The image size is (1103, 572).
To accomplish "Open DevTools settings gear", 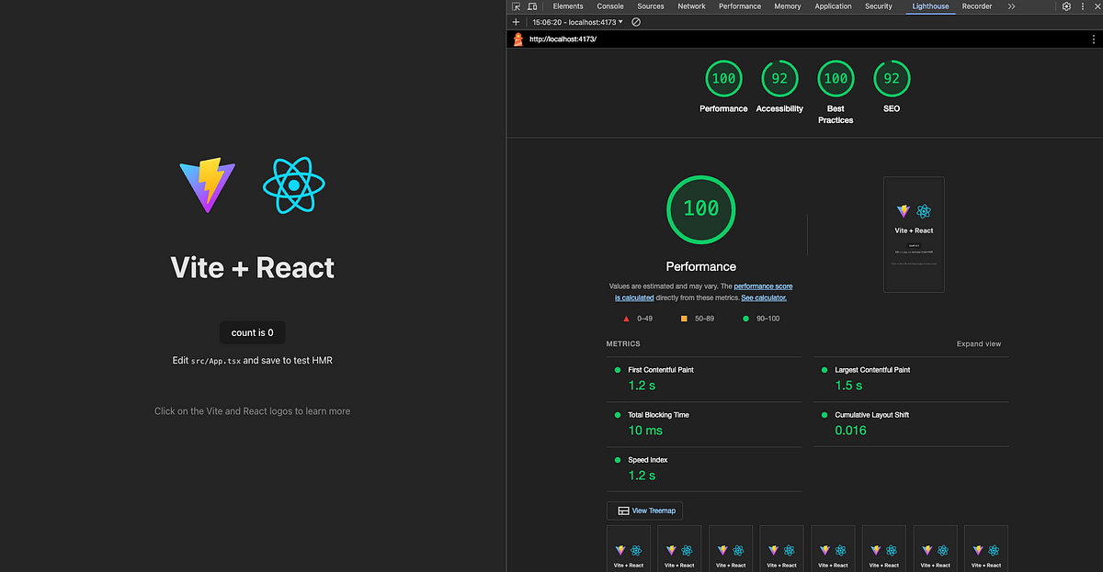I will pyautogui.click(x=1066, y=6).
